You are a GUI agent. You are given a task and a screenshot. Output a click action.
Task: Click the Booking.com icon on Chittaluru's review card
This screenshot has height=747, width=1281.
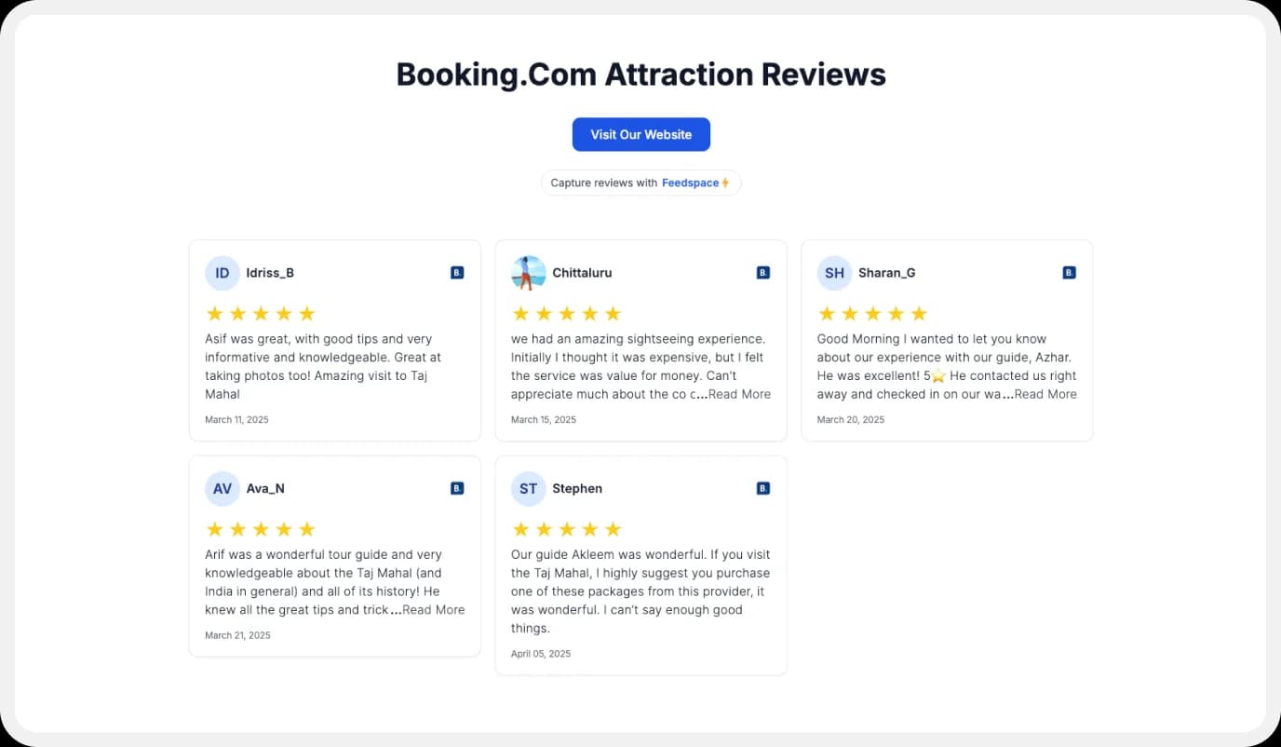tap(762, 272)
